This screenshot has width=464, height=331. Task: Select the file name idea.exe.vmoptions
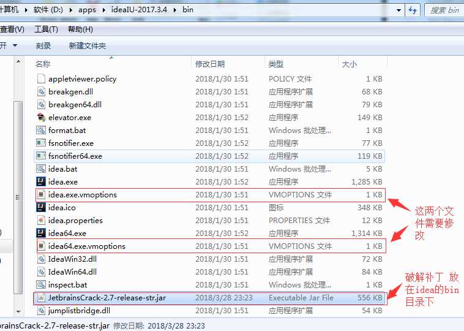[83, 195]
